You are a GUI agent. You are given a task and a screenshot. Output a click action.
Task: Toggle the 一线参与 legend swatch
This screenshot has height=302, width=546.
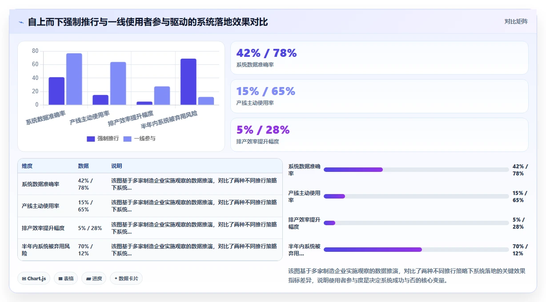coord(127,139)
